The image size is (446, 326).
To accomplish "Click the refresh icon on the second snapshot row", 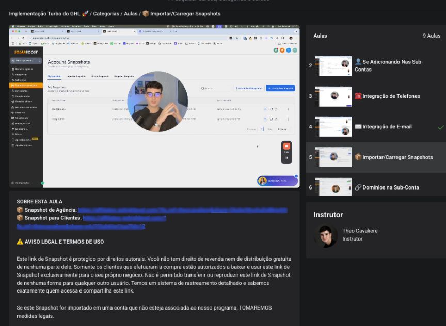I will coord(271,119).
